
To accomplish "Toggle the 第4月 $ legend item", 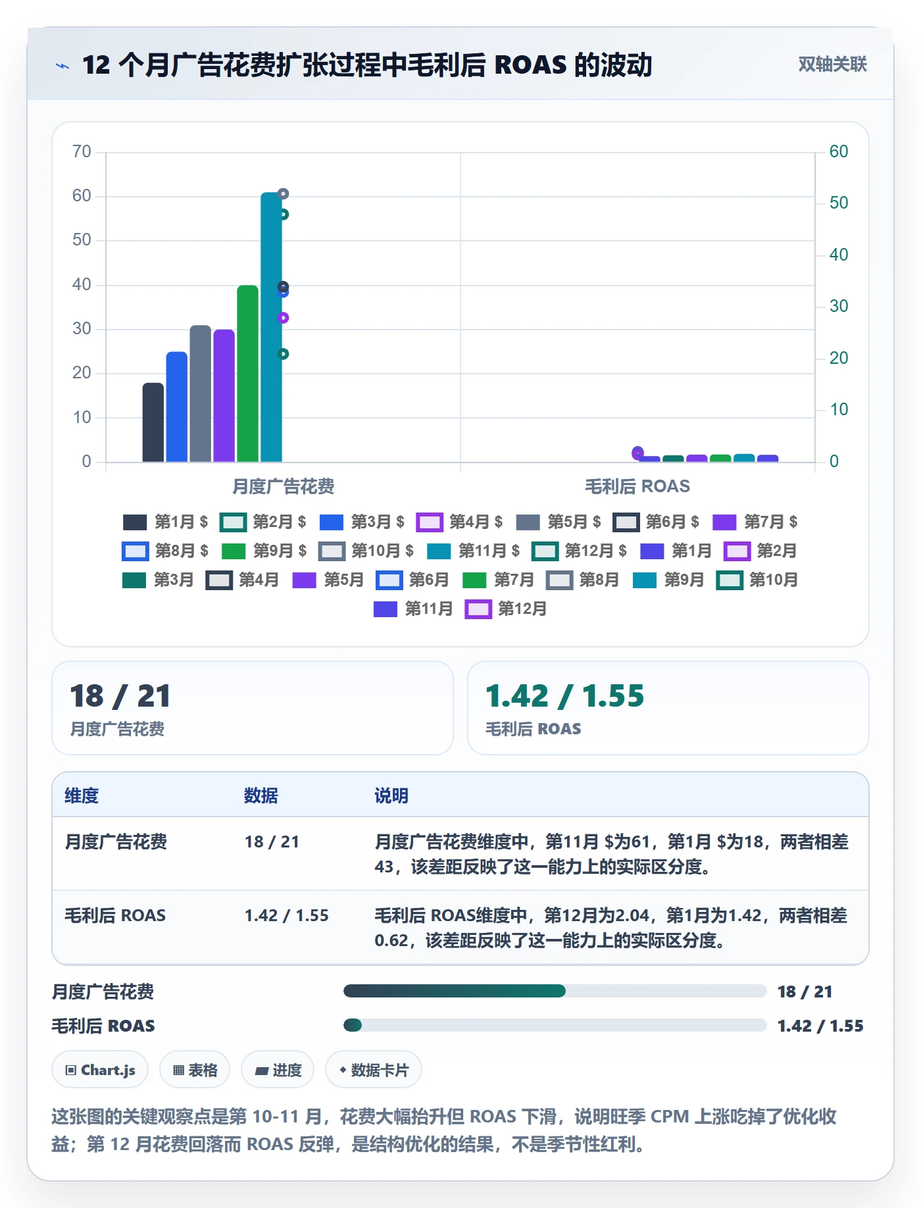I will click(460, 522).
